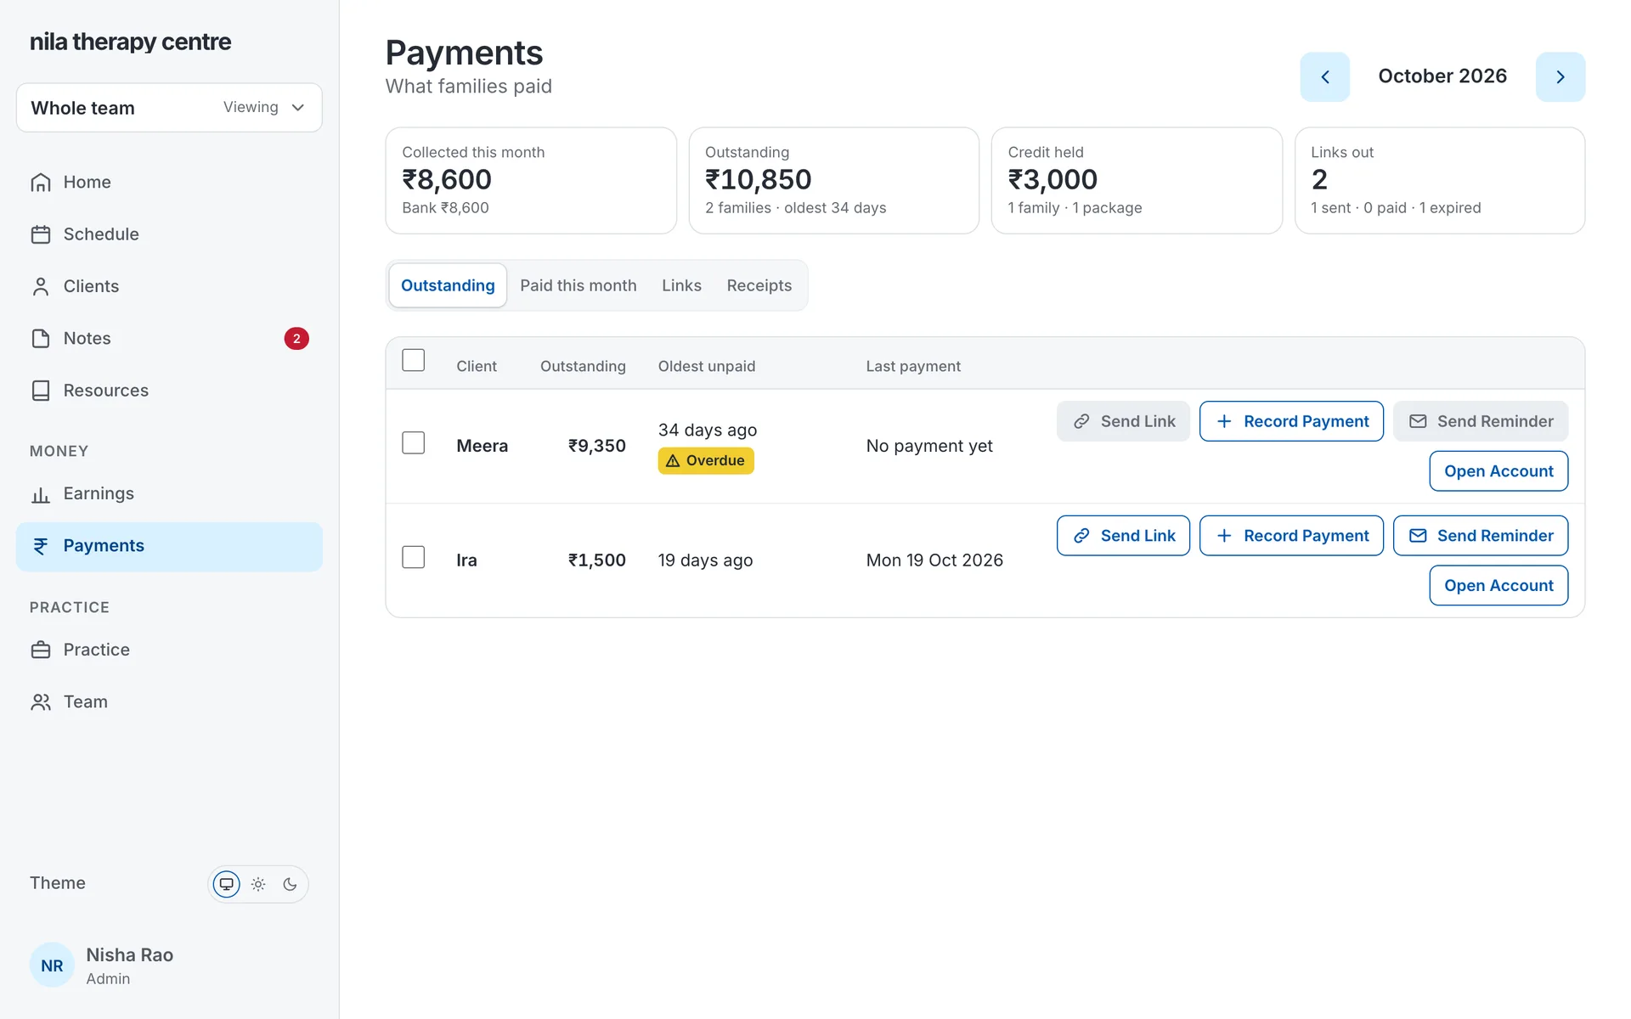Image resolution: width=1631 pixels, height=1019 pixels.
Task: Switch to the Outstanding tab
Action: [x=448, y=285]
